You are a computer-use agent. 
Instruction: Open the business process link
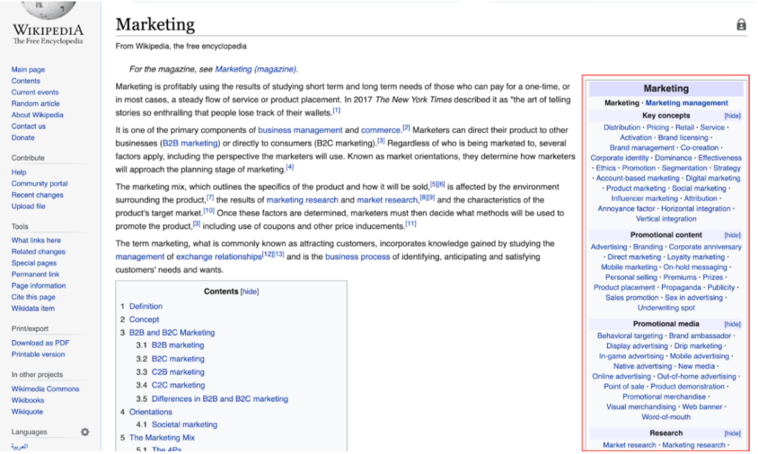tap(358, 257)
